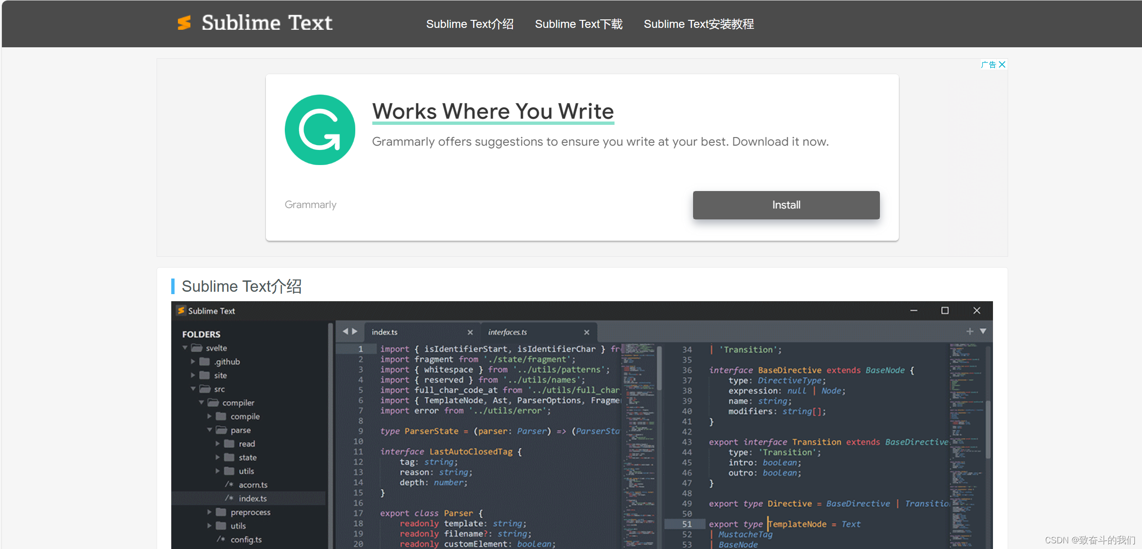Close the interfaces.ts tab
Image resolution: width=1142 pixels, height=549 pixels.
(587, 332)
